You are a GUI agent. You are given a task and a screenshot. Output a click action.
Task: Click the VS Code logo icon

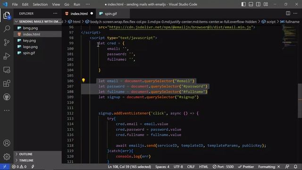[5, 4]
